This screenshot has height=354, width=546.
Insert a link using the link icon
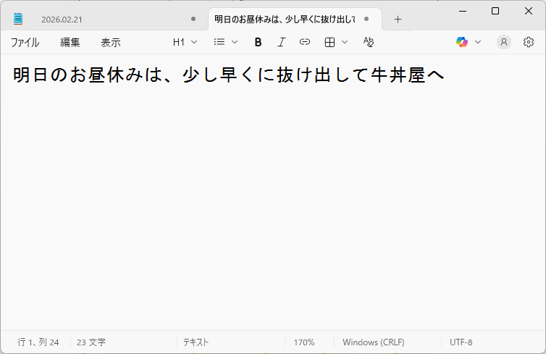305,42
